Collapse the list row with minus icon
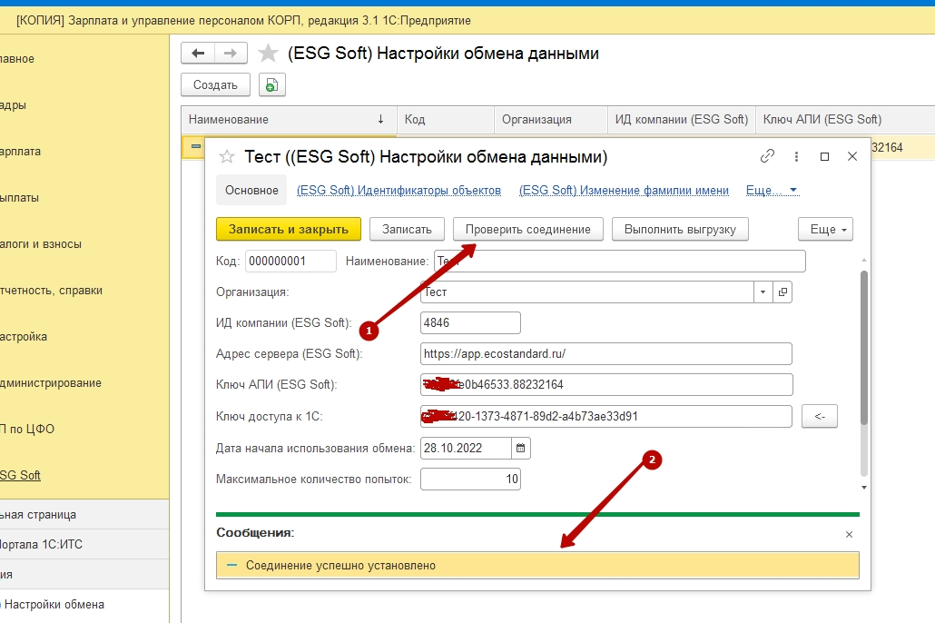The image size is (935, 623). (195, 147)
